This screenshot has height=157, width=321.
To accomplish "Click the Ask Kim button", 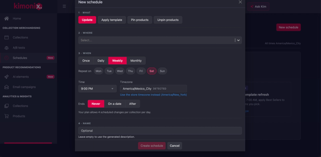I will pyautogui.click(x=258, y=6).
